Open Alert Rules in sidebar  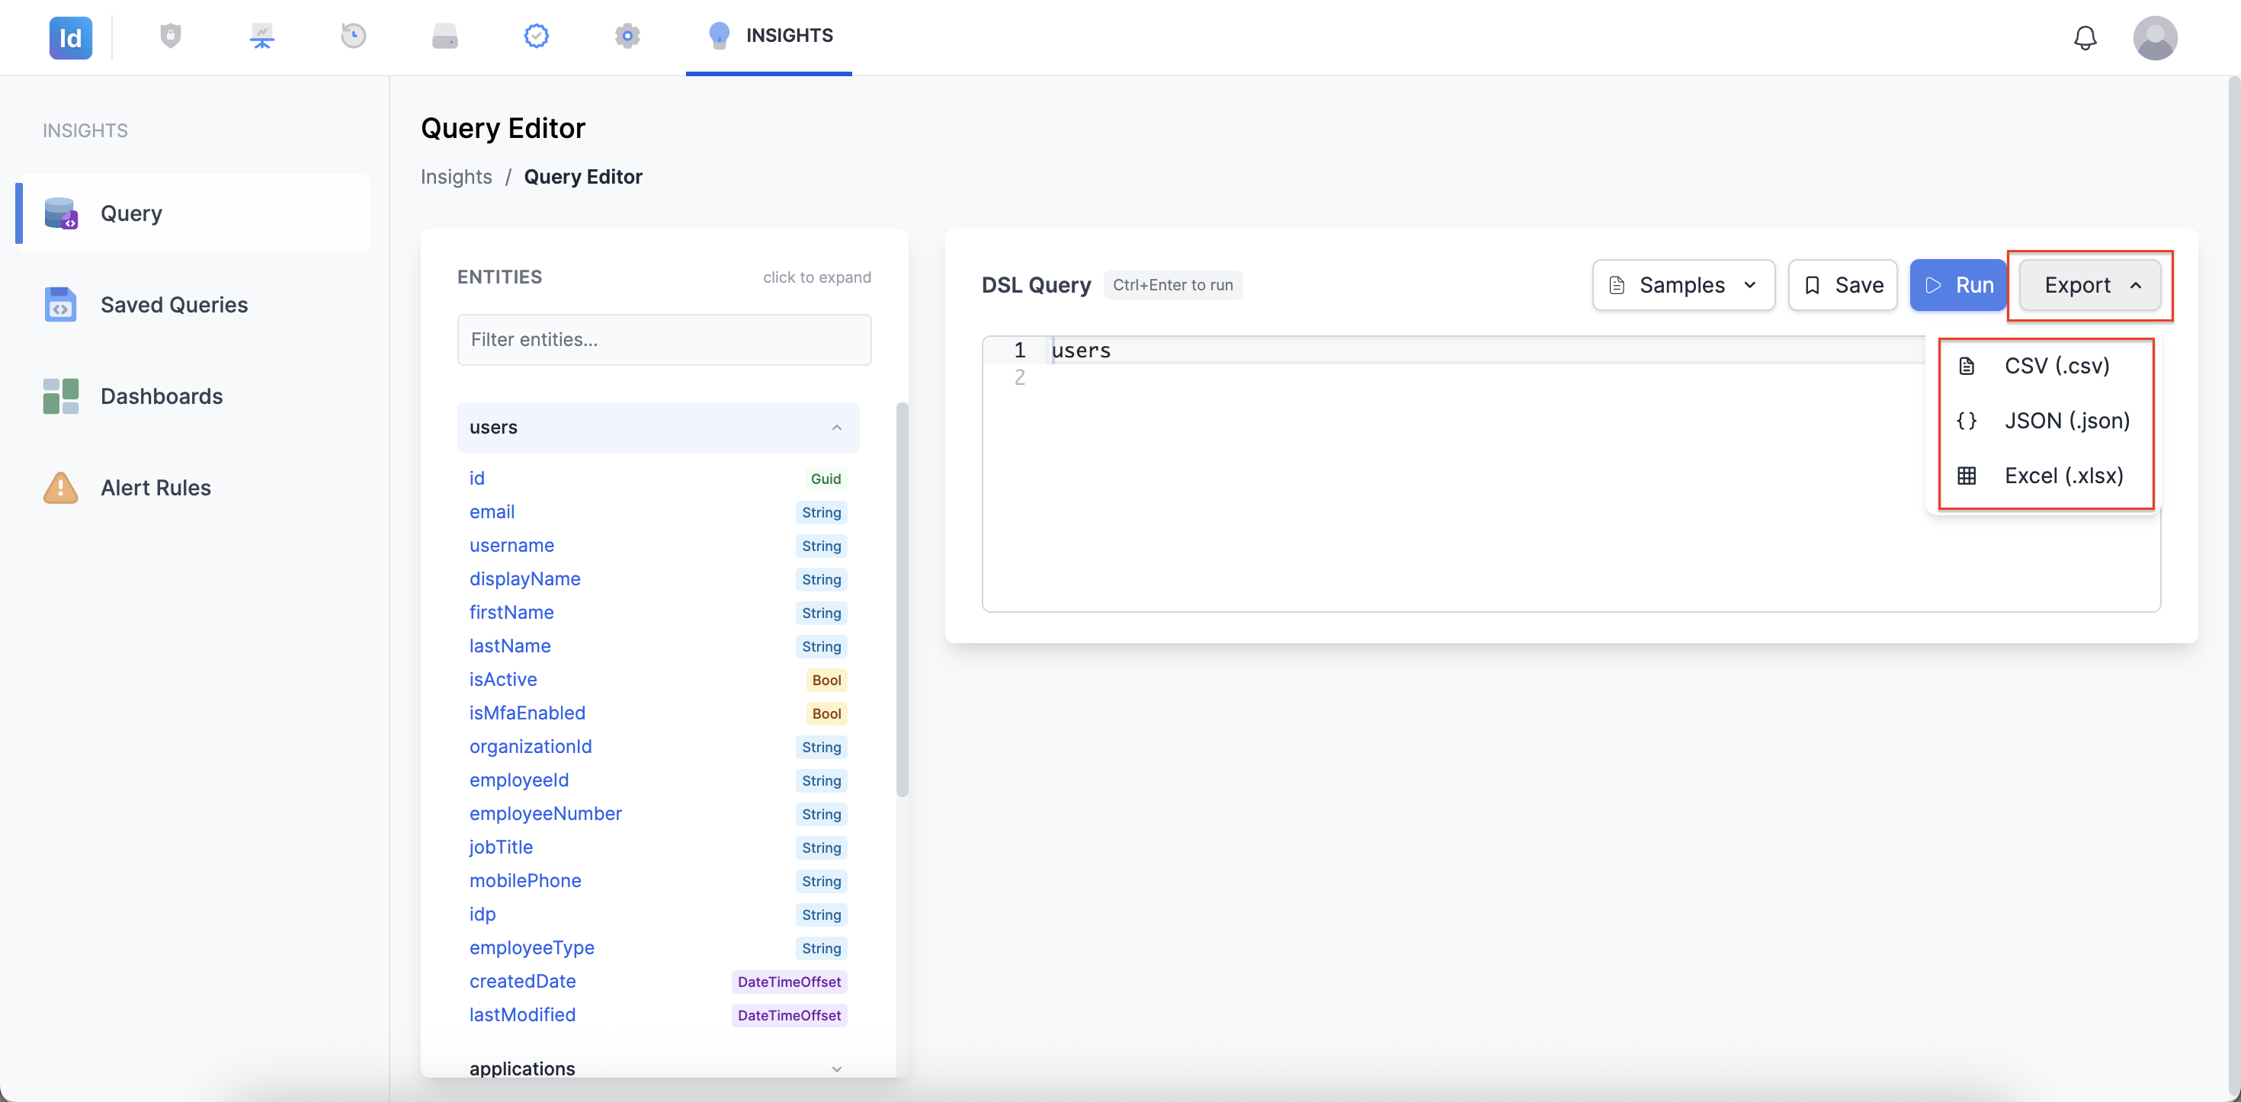(x=193, y=487)
